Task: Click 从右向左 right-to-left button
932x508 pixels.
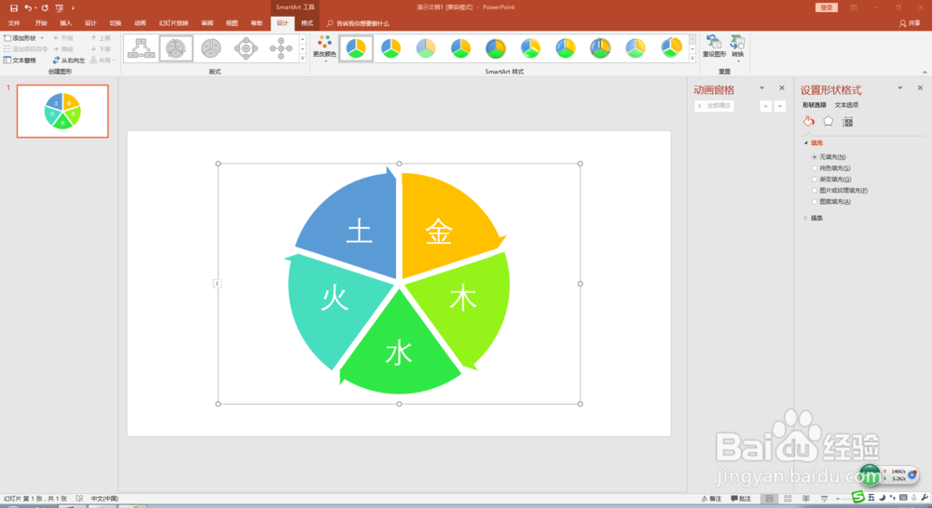Action: (x=69, y=60)
